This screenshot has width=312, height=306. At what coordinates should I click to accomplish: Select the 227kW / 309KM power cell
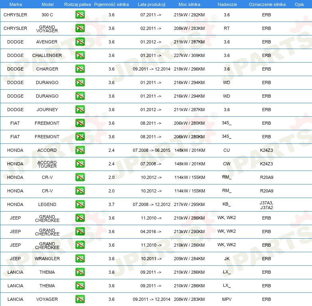pos(190,55)
